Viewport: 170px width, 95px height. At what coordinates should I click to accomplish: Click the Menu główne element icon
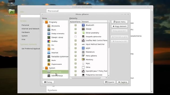83,56
